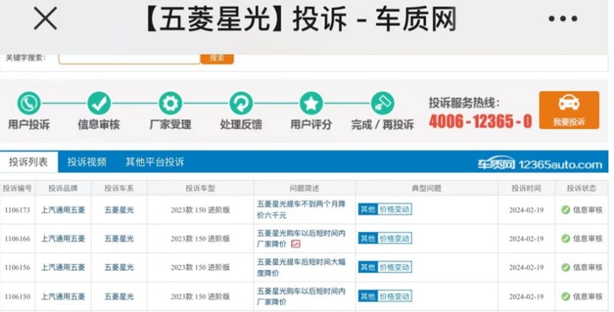This screenshot has width=614, height=312.
Task: Click the 投诉时间 column header
Action: 526,188
